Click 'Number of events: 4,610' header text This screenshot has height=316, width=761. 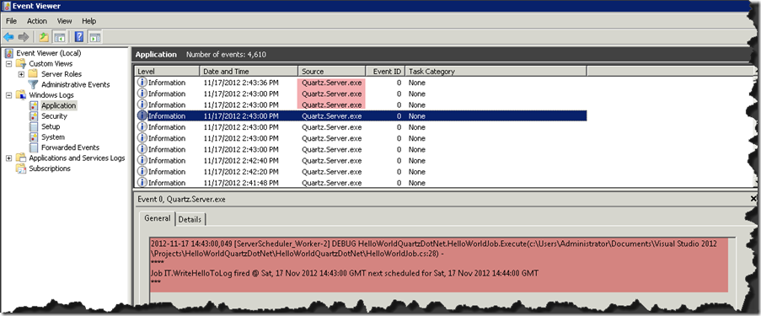(x=226, y=55)
